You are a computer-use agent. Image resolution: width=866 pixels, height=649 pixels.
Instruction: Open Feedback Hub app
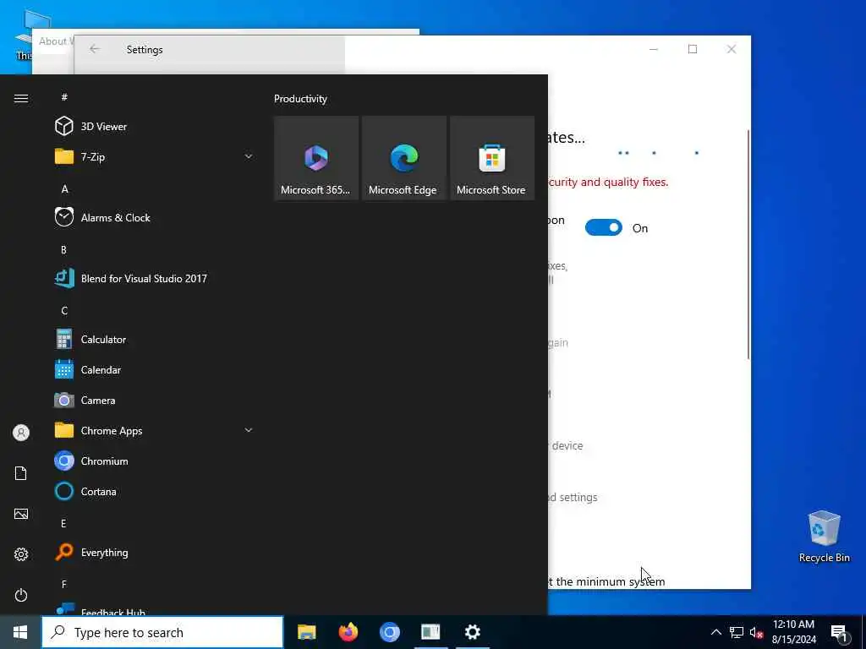155,609
